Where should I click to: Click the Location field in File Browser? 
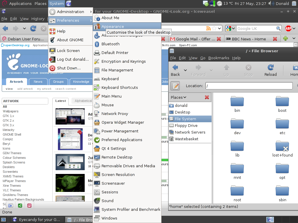[249, 86]
